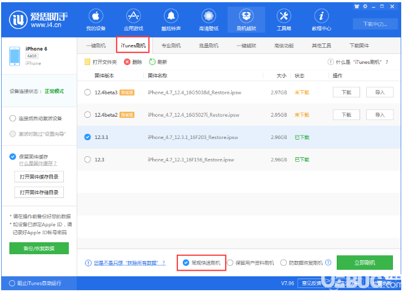This screenshot has width=404, height=293.
Task: Click the iPhone 6 device image
Action: (14, 56)
